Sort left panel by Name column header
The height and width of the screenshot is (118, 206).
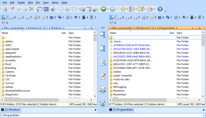tap(23, 33)
